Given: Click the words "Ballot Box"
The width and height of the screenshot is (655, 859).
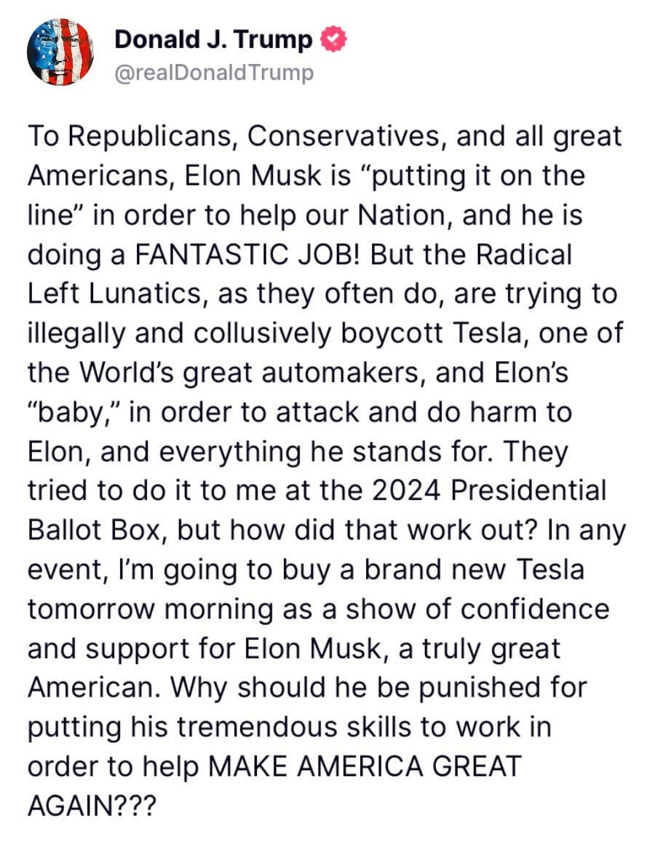Looking at the screenshot, I should (98, 530).
